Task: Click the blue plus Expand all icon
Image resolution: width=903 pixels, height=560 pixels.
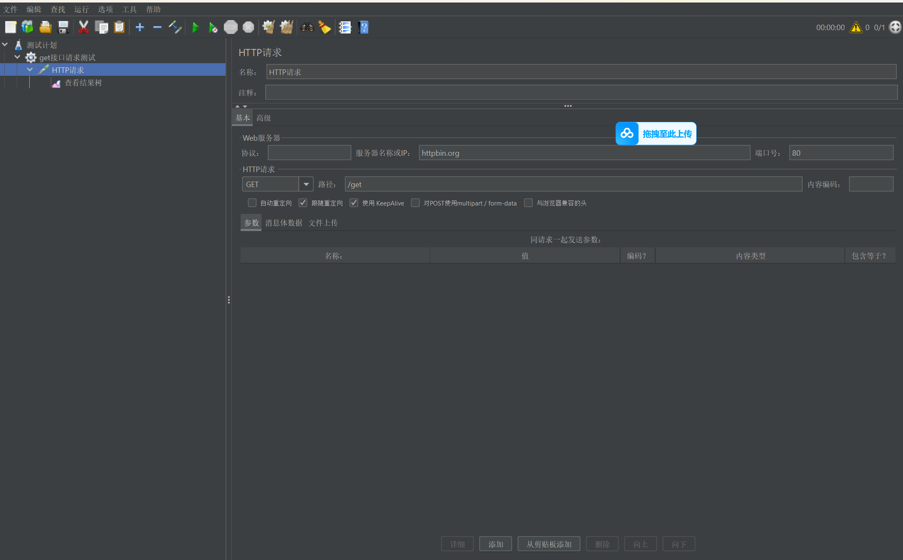Action: coord(140,28)
